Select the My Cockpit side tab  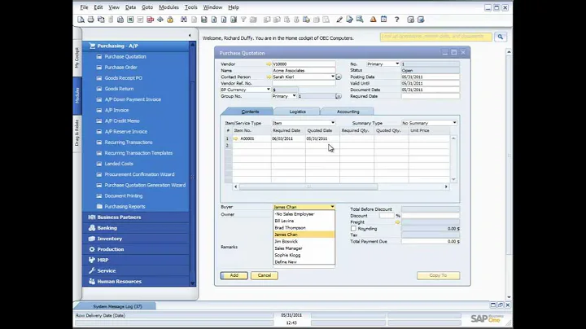pos(77,58)
